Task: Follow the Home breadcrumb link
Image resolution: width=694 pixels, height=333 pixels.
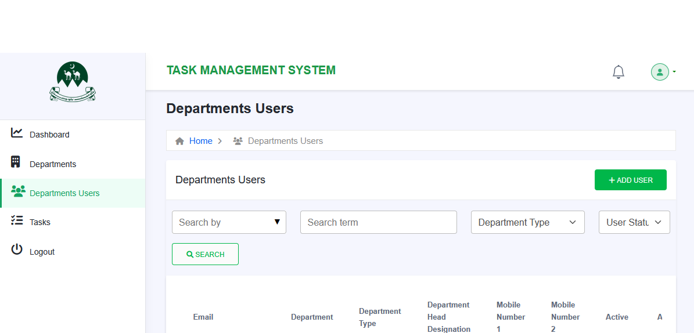Action: click(x=201, y=141)
